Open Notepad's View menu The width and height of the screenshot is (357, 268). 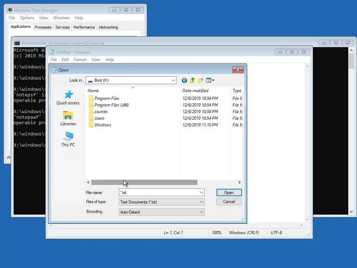pyautogui.click(x=96, y=60)
